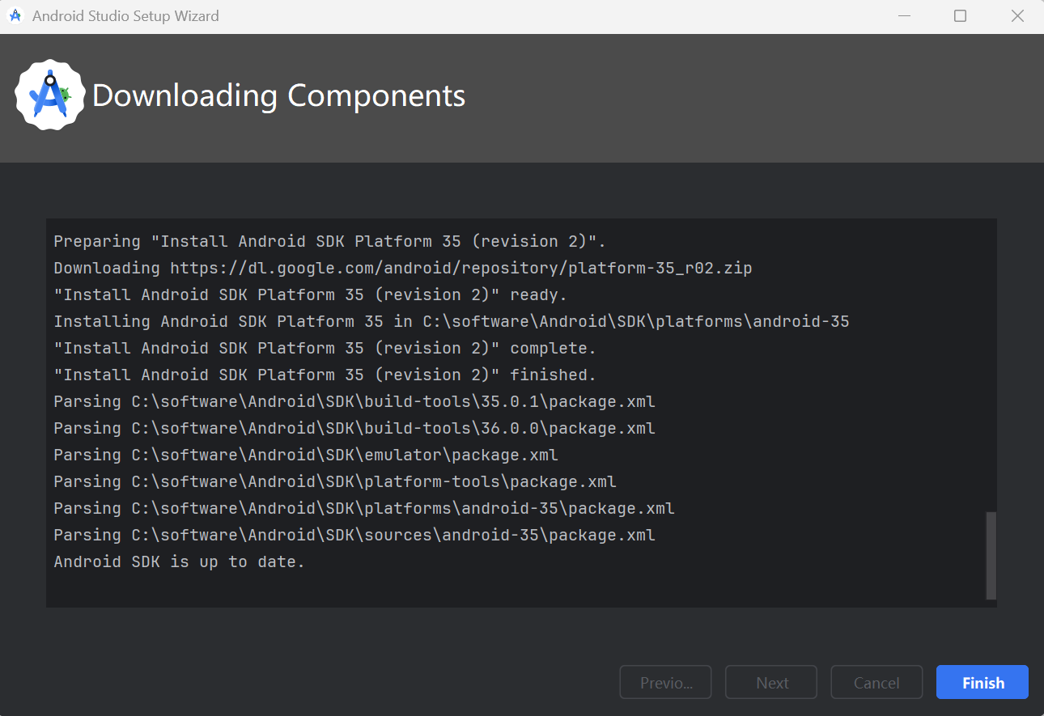The width and height of the screenshot is (1044, 716).
Task: Click the Android Studio title bar icon
Action: (15, 15)
